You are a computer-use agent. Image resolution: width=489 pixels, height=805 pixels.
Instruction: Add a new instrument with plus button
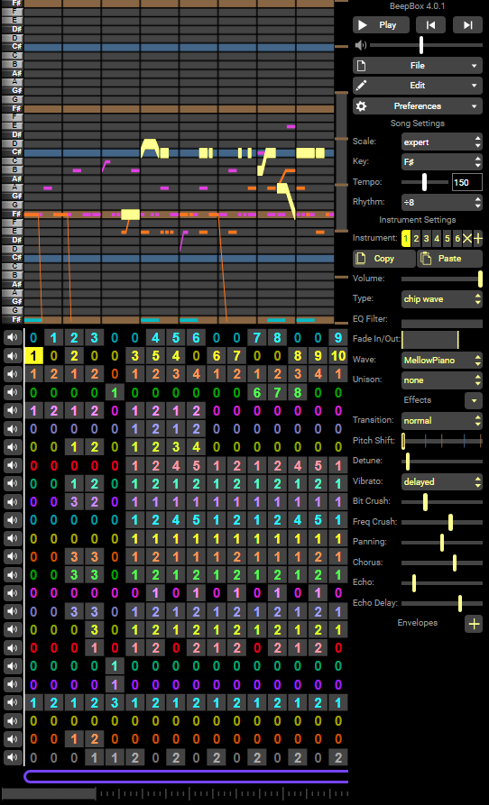(477, 238)
